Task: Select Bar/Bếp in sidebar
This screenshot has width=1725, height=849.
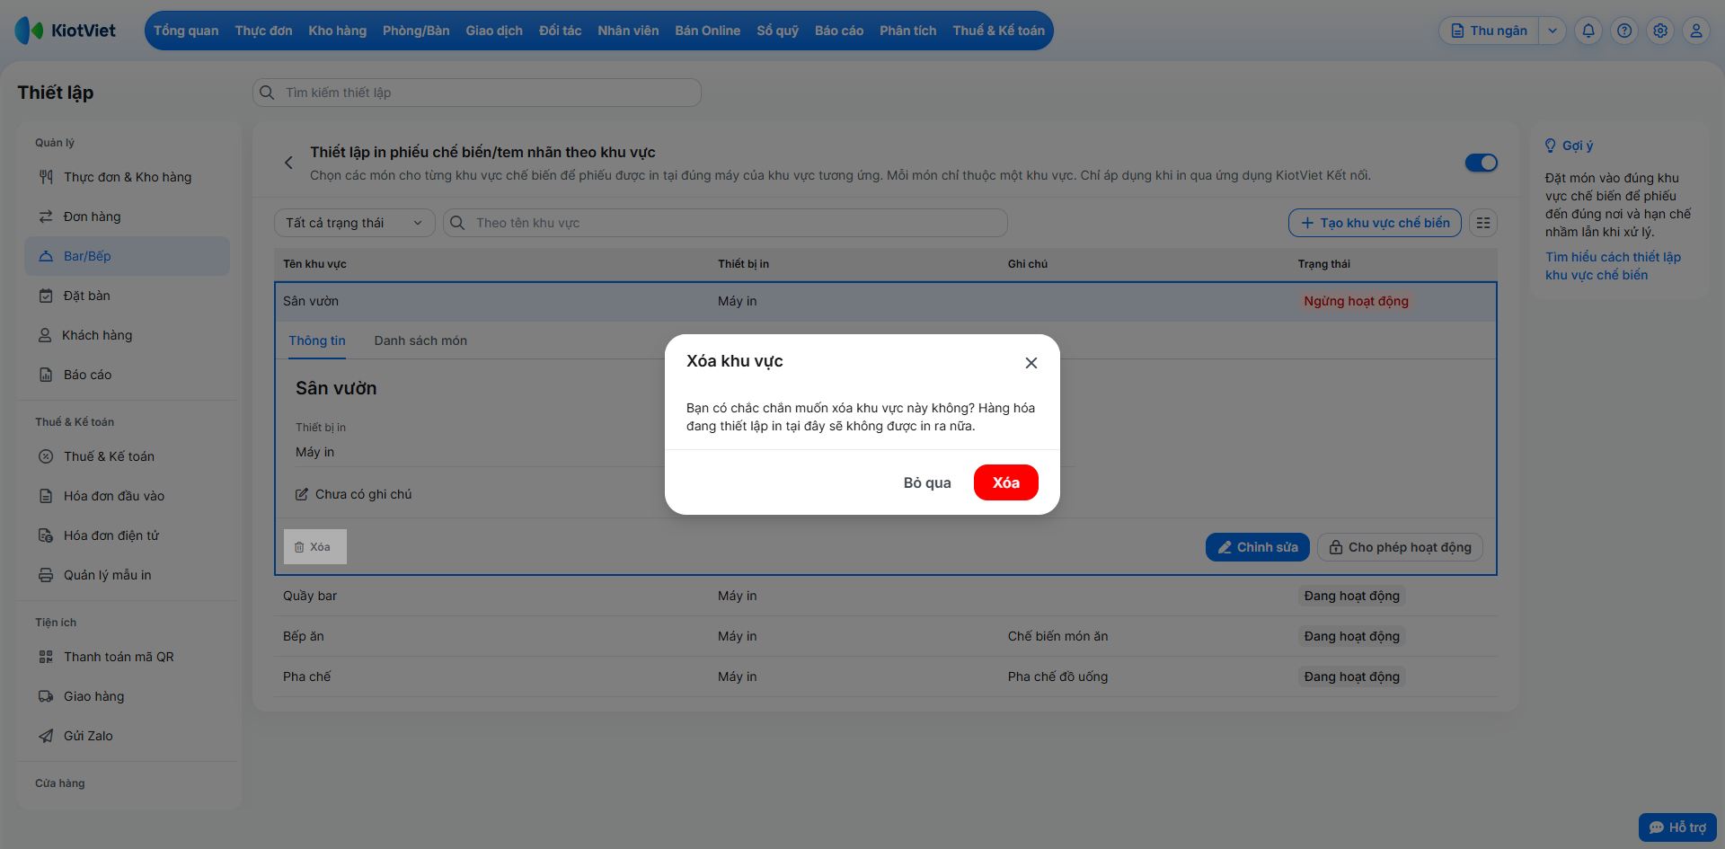Action: click(127, 256)
